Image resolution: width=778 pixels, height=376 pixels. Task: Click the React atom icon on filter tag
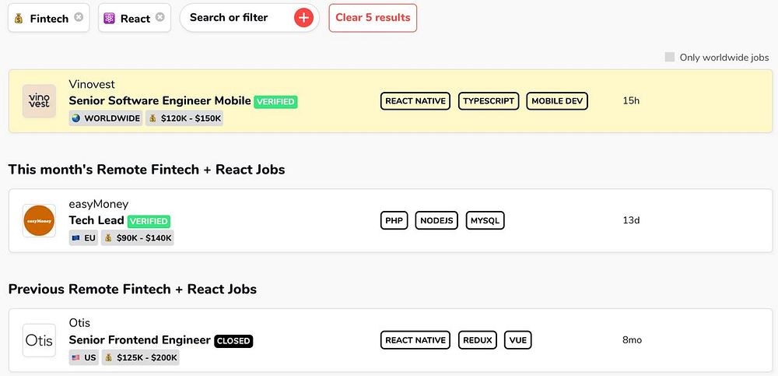point(110,18)
